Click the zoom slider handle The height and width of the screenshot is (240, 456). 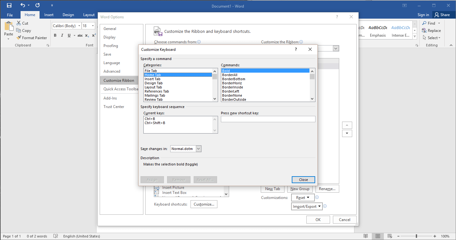pos(416,236)
